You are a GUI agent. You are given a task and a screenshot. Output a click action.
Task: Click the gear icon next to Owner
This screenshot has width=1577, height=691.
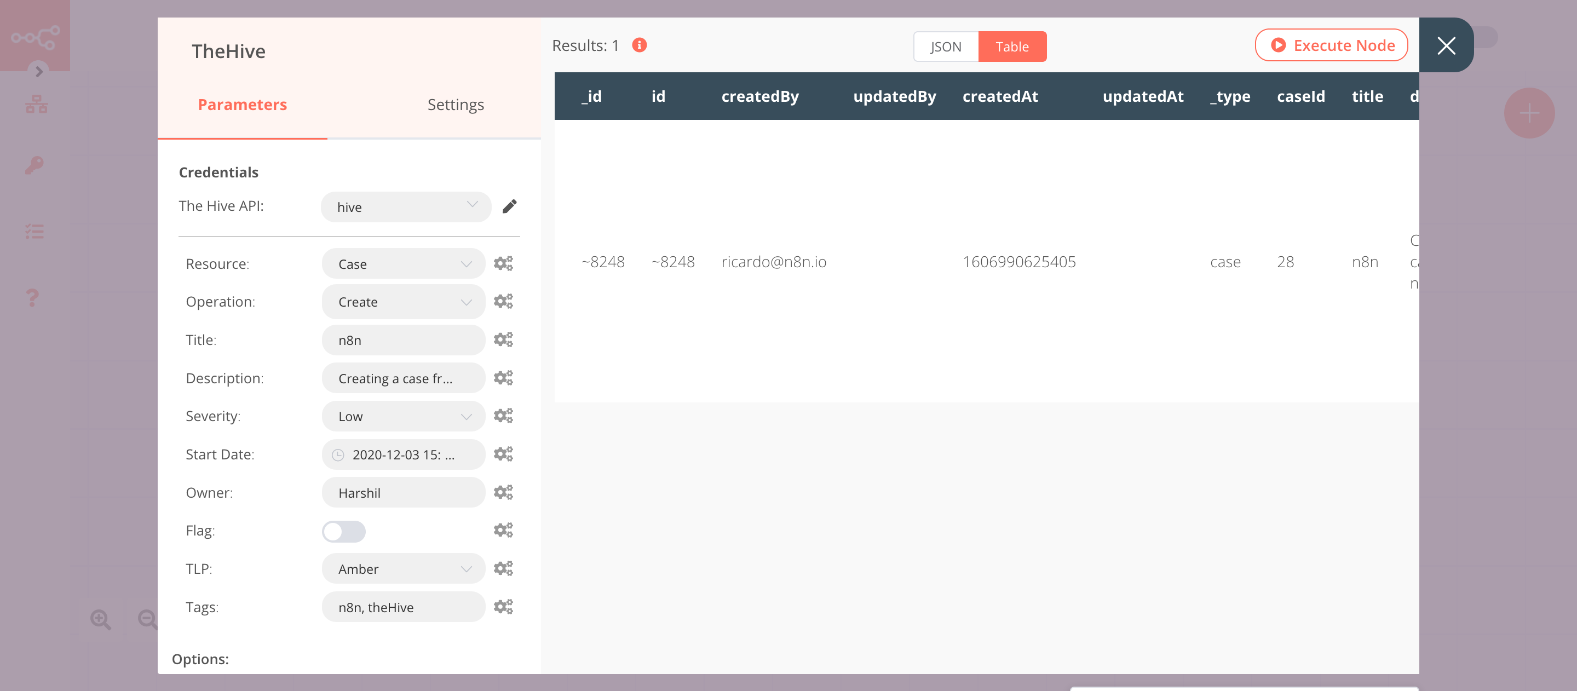pos(503,492)
